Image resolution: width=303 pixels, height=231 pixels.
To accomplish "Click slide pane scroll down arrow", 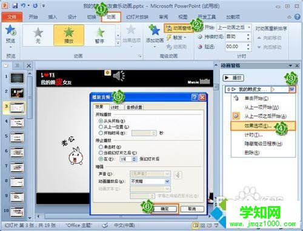I will [30, 218].
